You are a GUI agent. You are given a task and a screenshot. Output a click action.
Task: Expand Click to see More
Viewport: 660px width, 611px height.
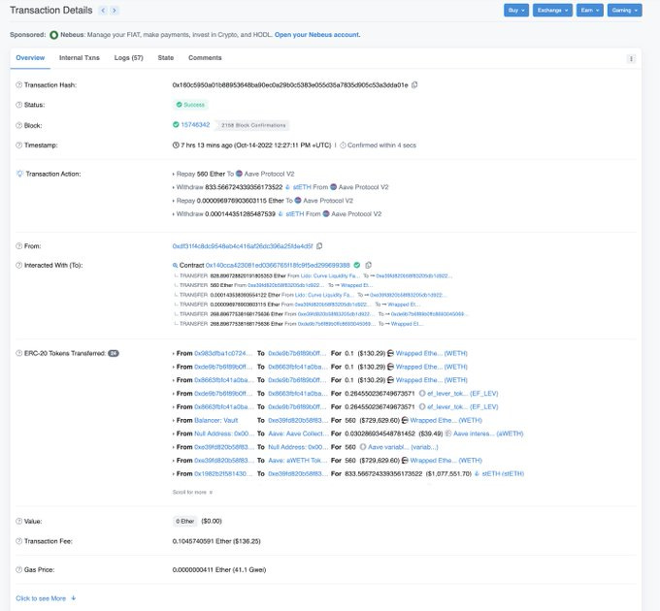[46, 598]
